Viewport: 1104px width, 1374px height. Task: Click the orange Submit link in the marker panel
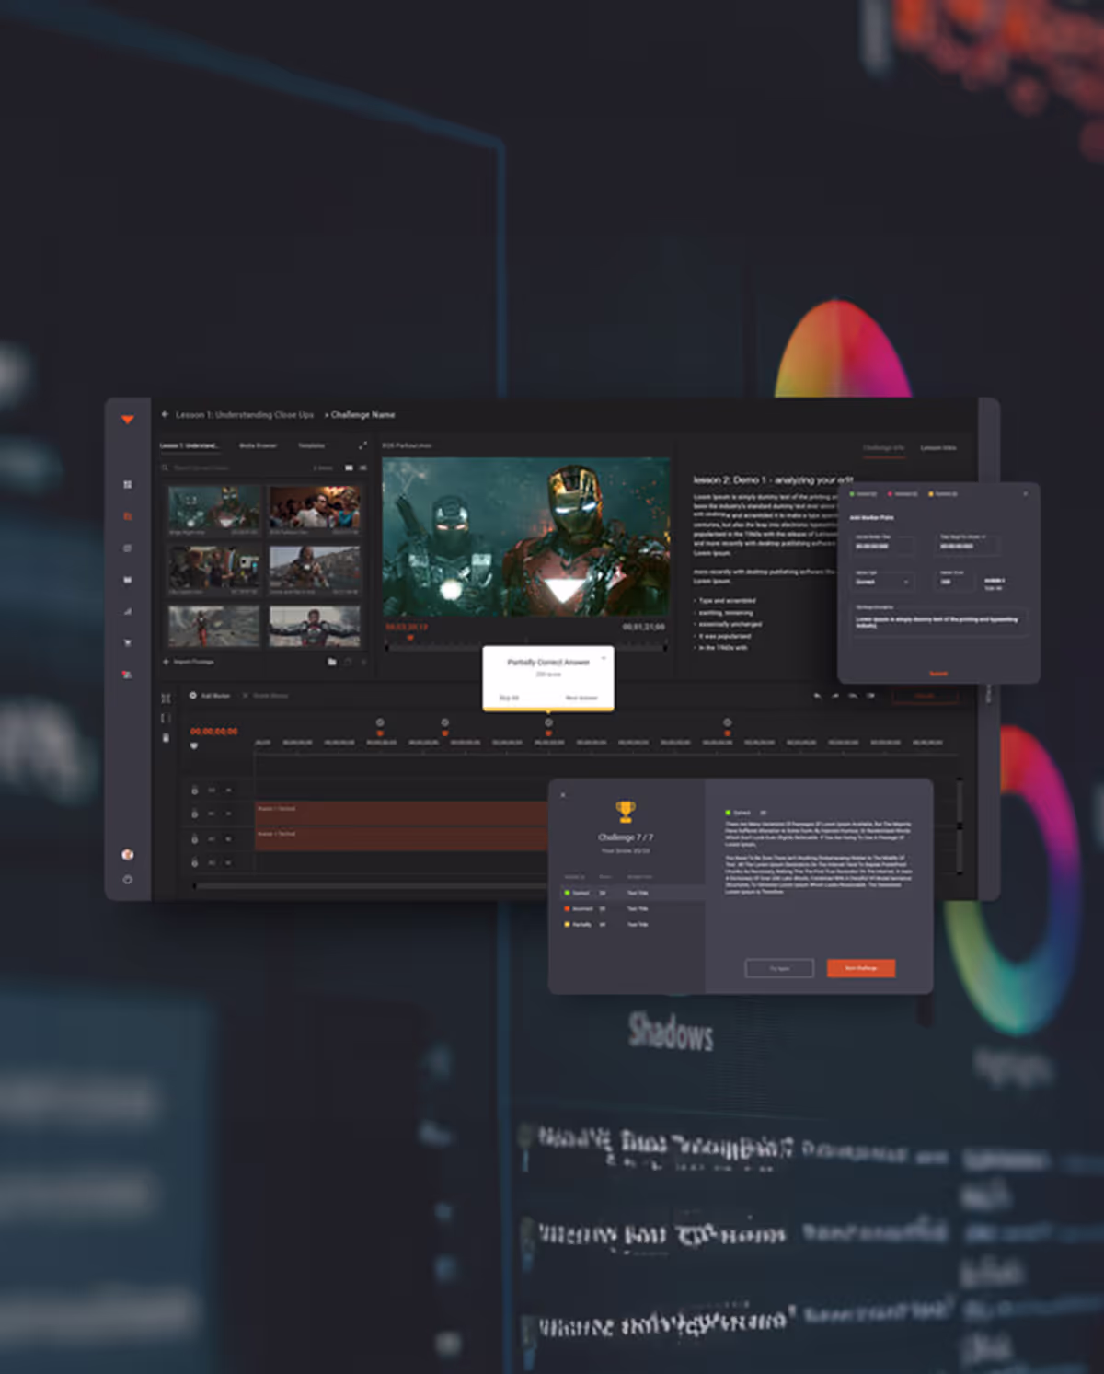tap(938, 674)
